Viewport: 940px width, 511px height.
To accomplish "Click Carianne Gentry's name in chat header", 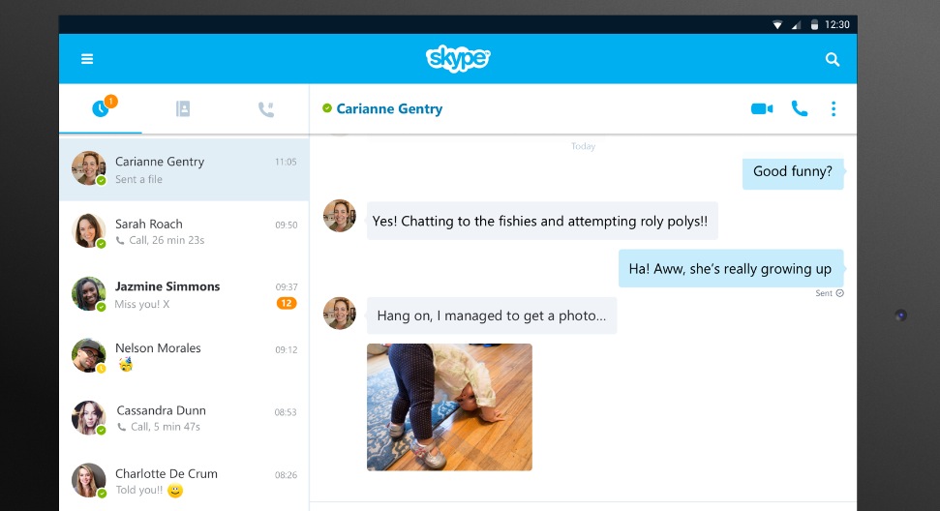I will [x=389, y=108].
